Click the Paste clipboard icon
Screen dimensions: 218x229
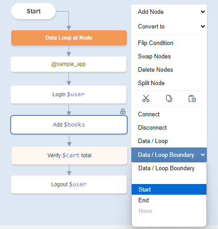click(x=192, y=98)
